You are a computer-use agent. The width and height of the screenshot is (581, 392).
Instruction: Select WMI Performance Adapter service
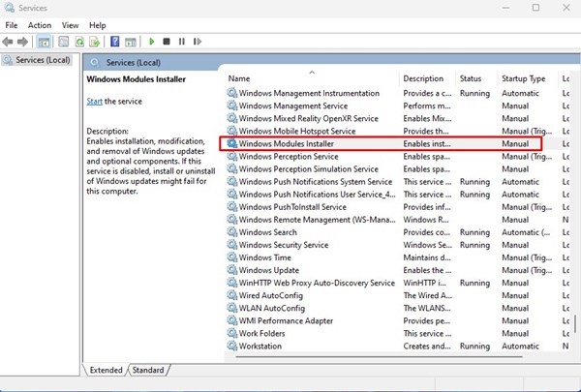pyautogui.click(x=396, y=321)
